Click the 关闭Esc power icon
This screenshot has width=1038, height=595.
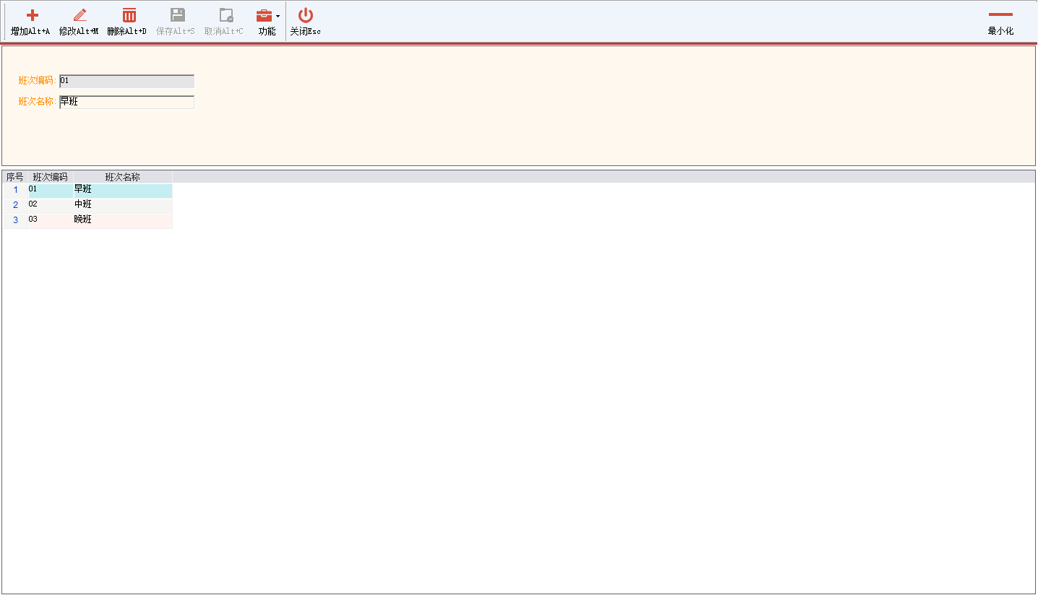(x=306, y=15)
